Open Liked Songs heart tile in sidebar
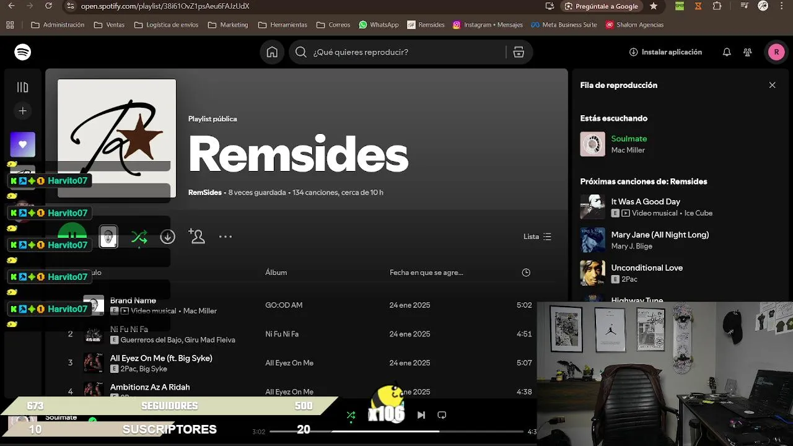This screenshot has width=793, height=446. coord(23,144)
